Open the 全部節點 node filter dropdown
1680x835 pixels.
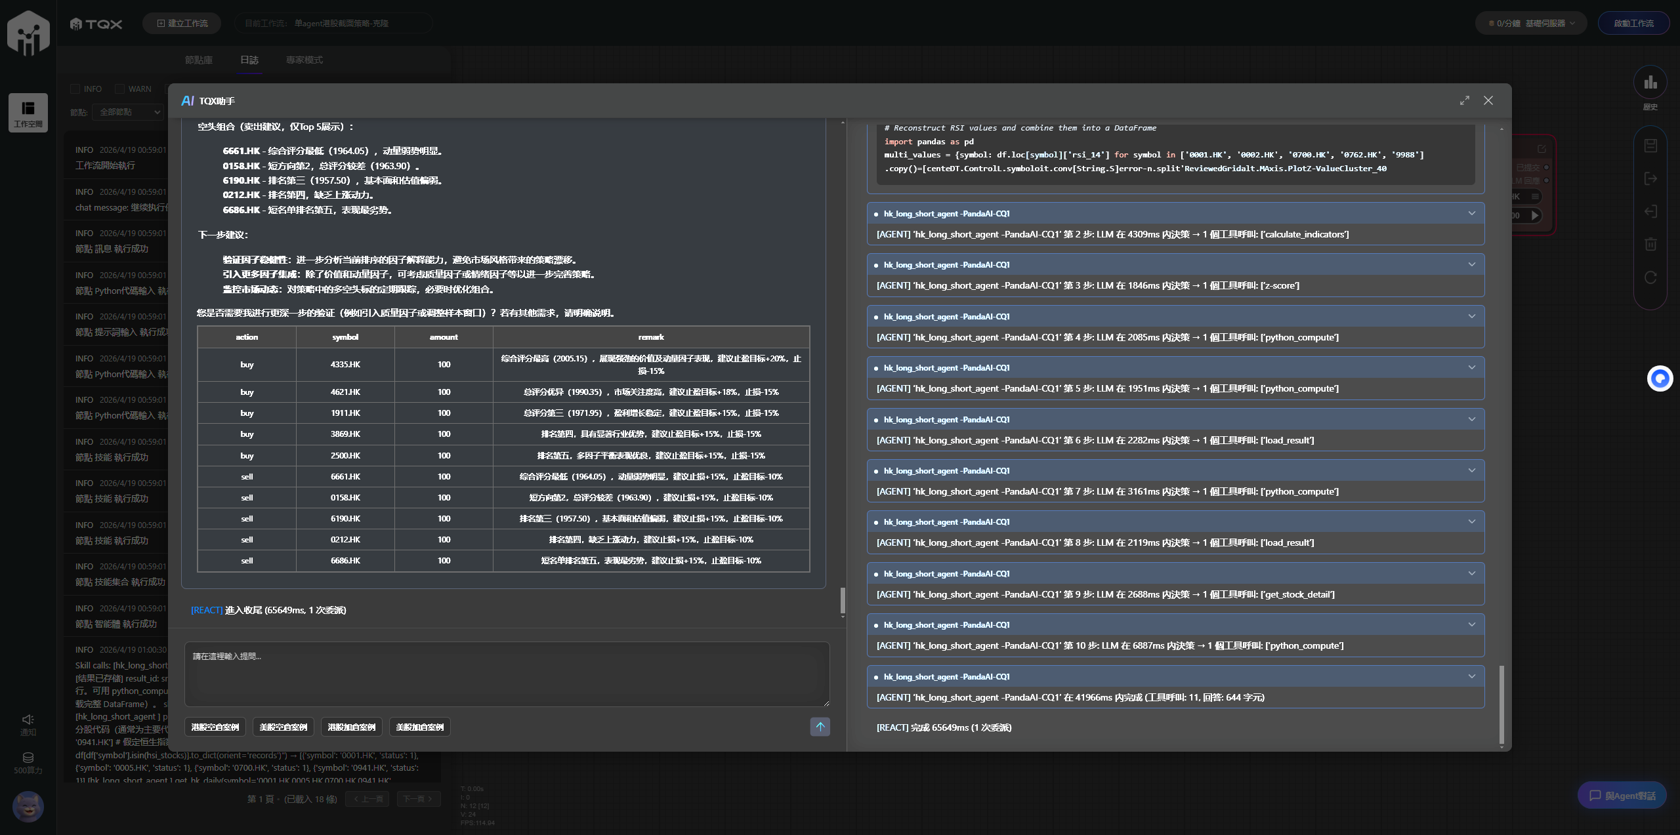(x=129, y=112)
